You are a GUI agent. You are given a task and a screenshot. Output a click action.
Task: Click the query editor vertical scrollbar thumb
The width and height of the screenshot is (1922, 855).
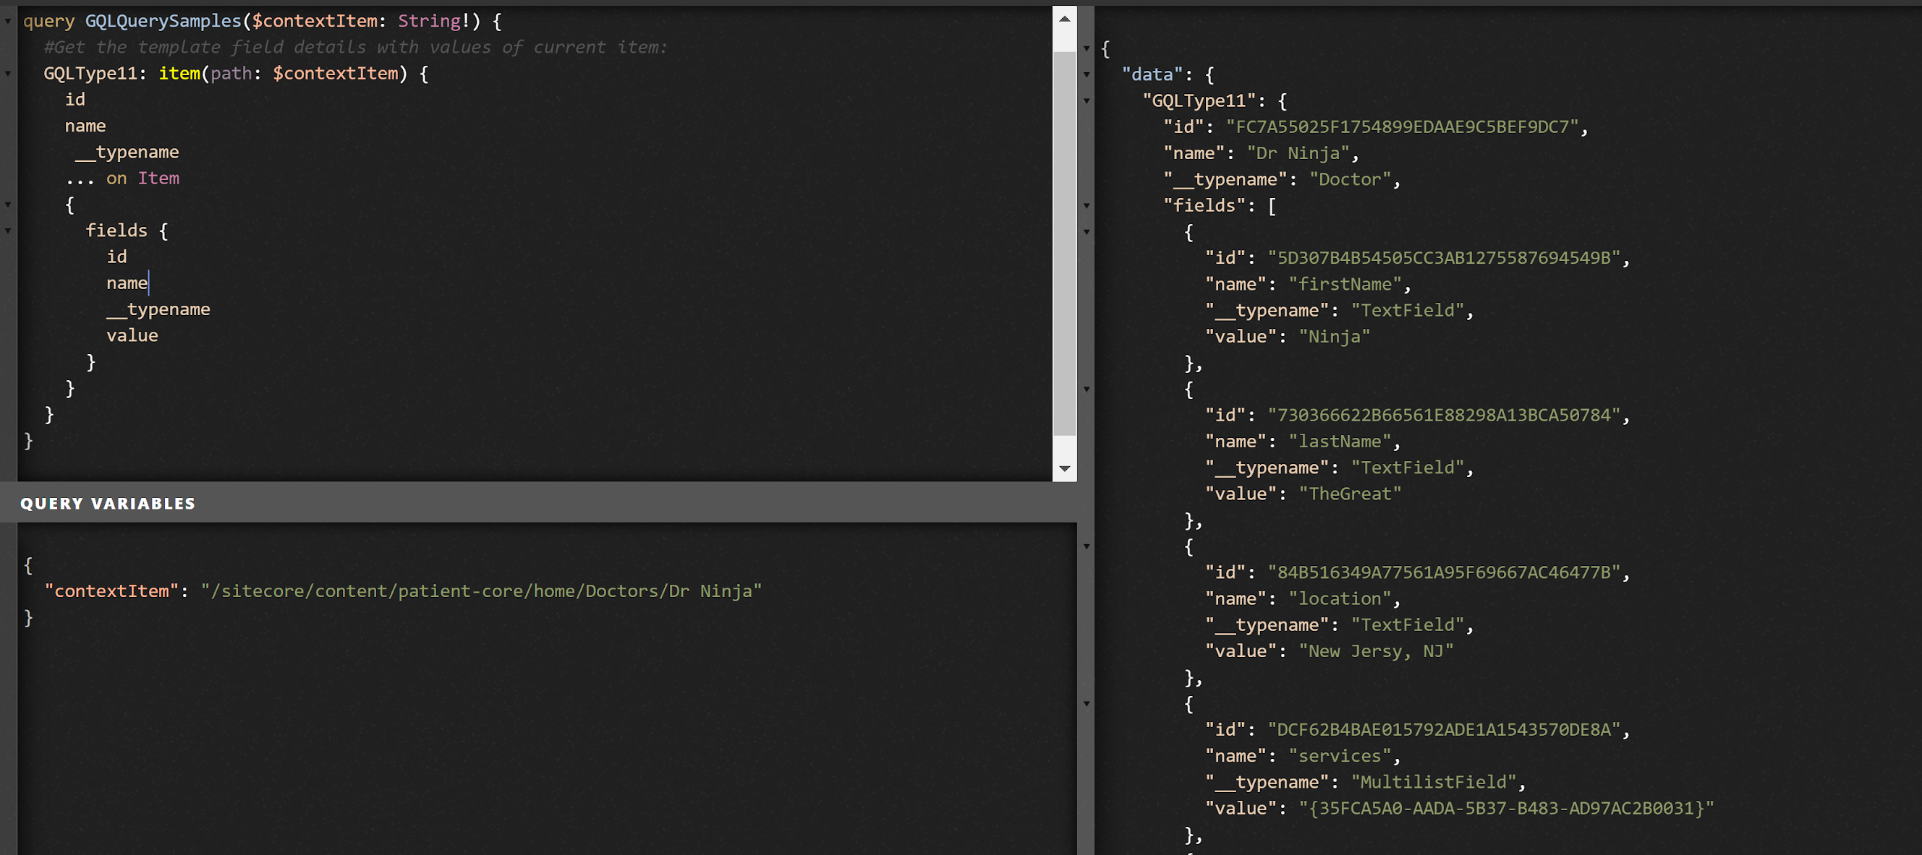click(1065, 243)
